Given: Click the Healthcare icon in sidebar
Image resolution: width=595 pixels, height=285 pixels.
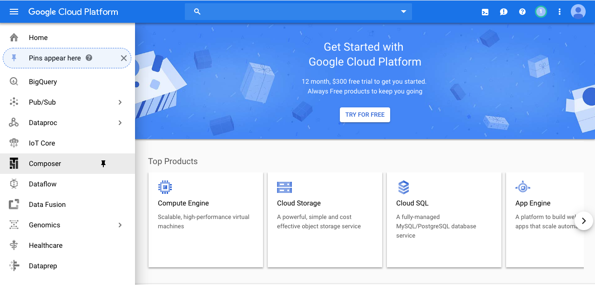Looking at the screenshot, I should click(14, 245).
